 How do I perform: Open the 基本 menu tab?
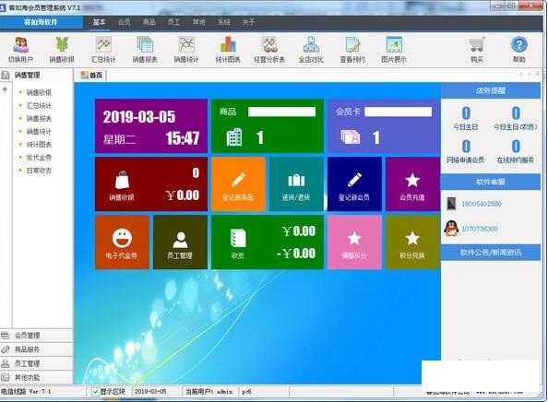pyautogui.click(x=100, y=22)
